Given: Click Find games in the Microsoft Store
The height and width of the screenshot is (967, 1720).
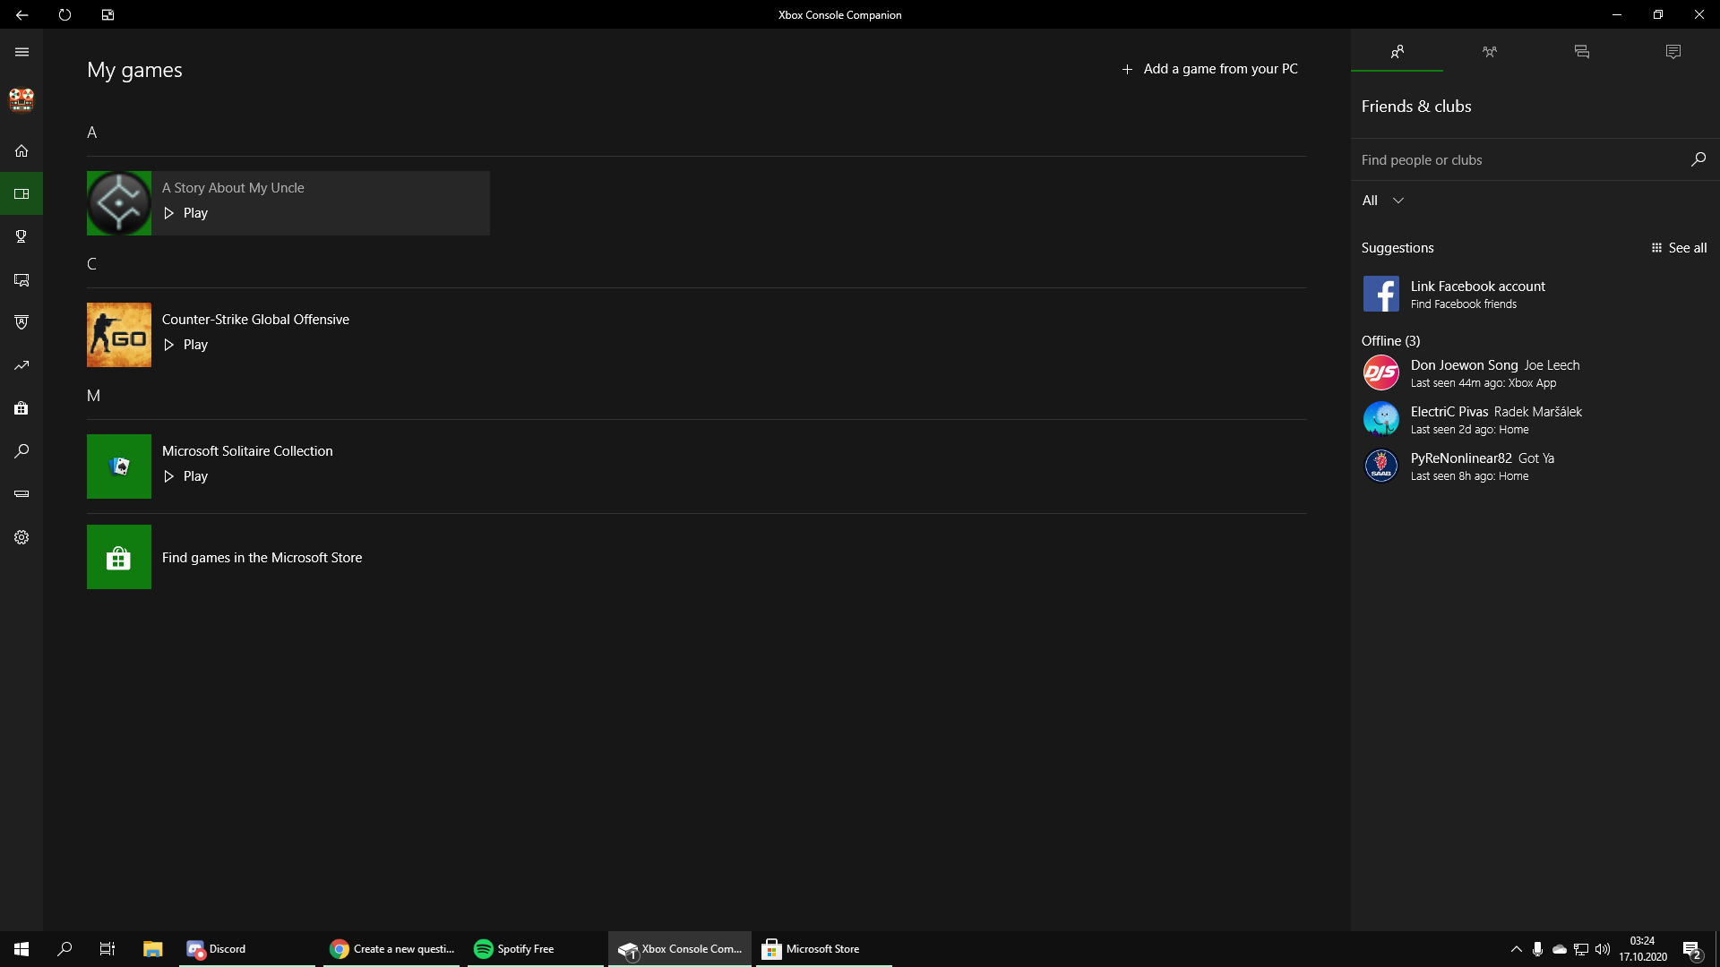Looking at the screenshot, I should 262,558.
